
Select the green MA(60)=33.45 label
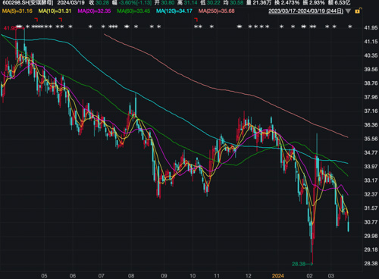click(x=133, y=11)
